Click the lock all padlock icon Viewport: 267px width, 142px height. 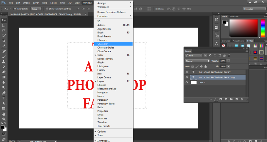tap(205, 66)
